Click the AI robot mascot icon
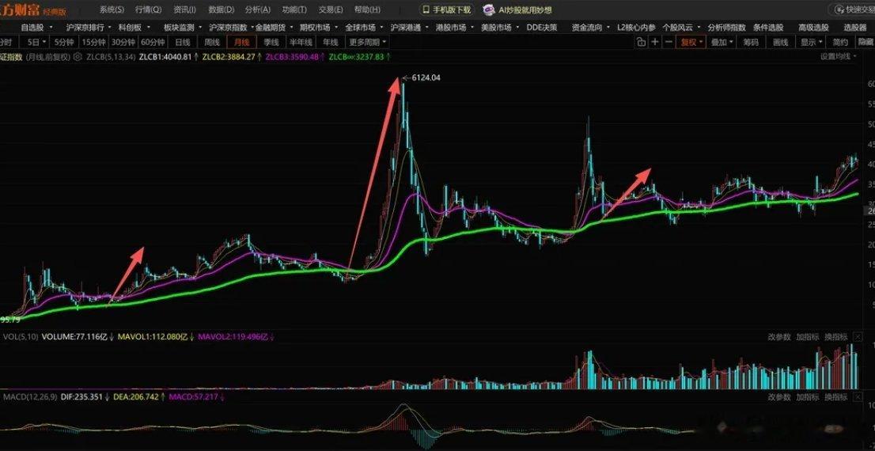Image resolution: width=875 pixels, height=451 pixels. pos(489,9)
